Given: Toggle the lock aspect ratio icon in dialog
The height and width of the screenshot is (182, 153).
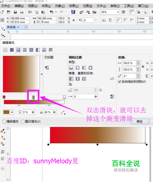Looking at the screenshot, I should point(143,66).
